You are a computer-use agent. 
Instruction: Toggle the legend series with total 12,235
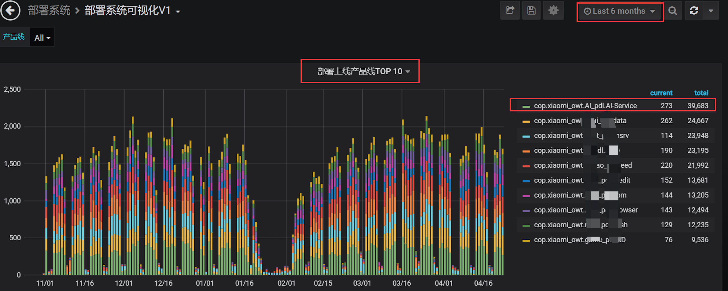pos(581,225)
